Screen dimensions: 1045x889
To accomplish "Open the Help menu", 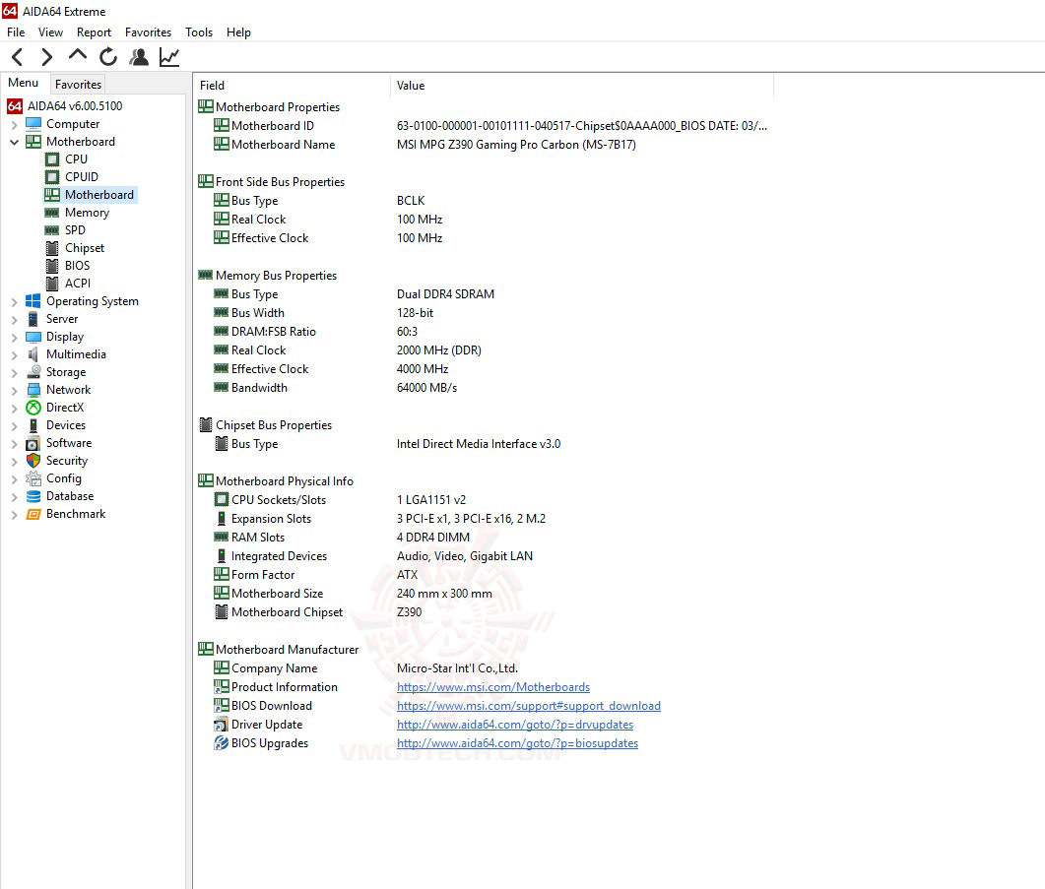I will [x=238, y=32].
